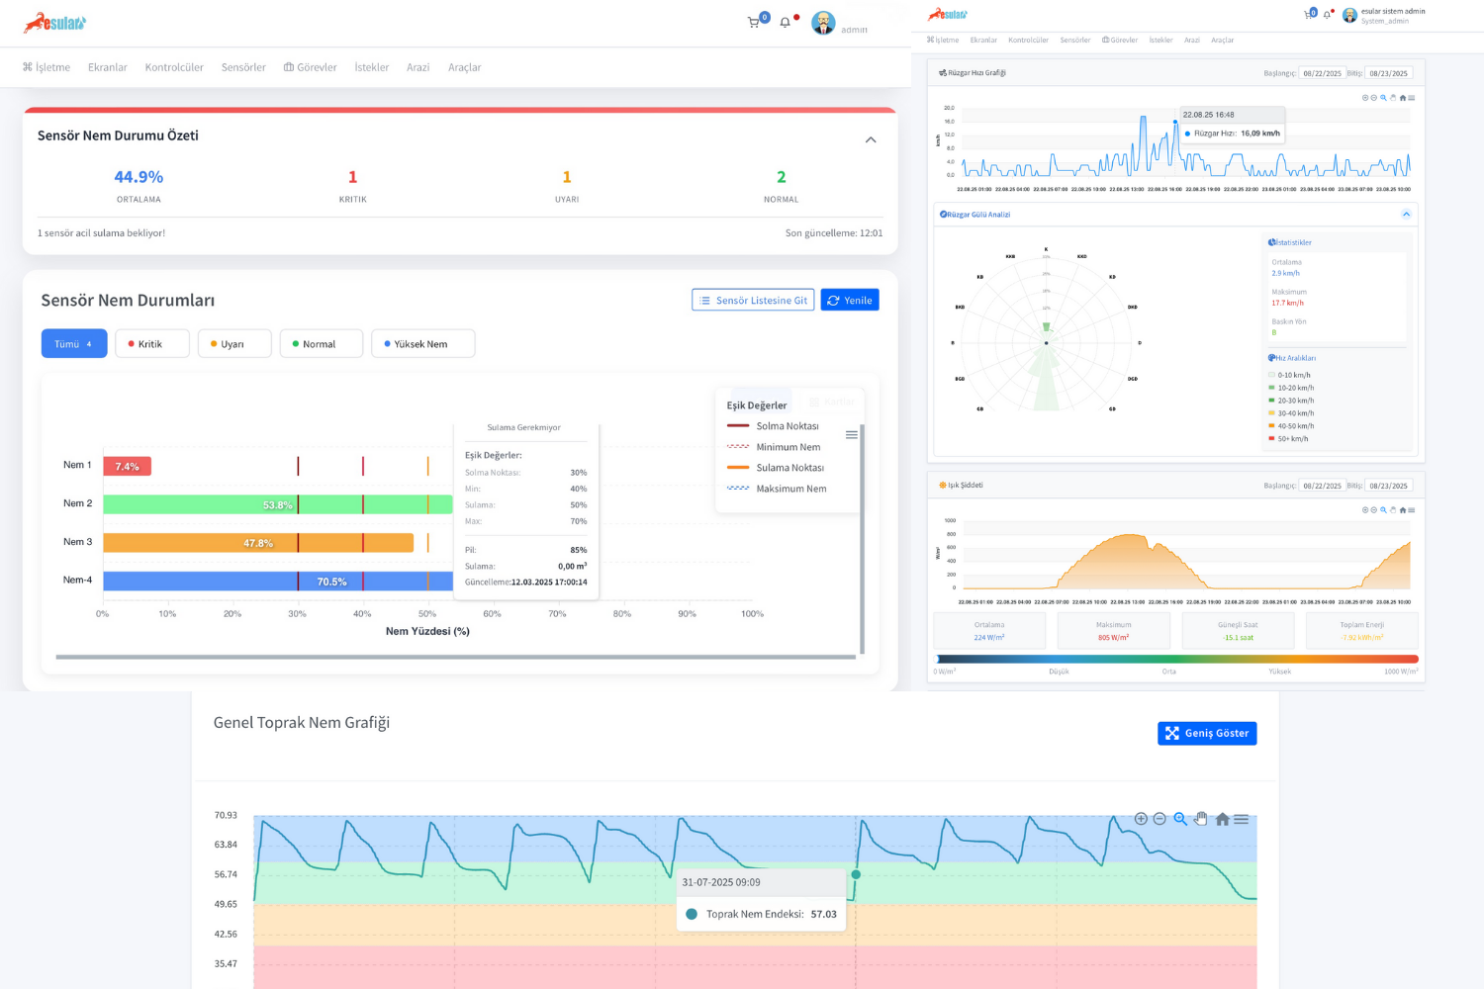
Task: Select the pan tool on the soil moisture chart
Action: [x=1200, y=819]
